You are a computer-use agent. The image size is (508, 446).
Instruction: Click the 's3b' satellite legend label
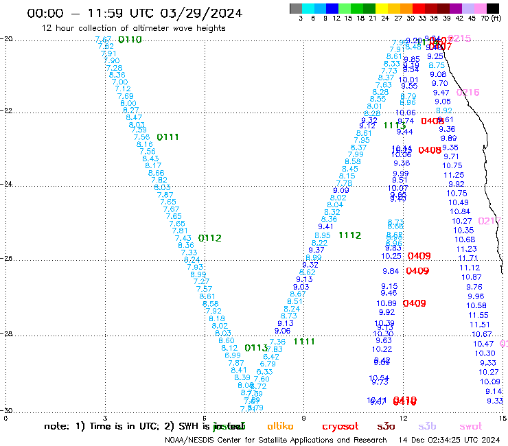427,426
